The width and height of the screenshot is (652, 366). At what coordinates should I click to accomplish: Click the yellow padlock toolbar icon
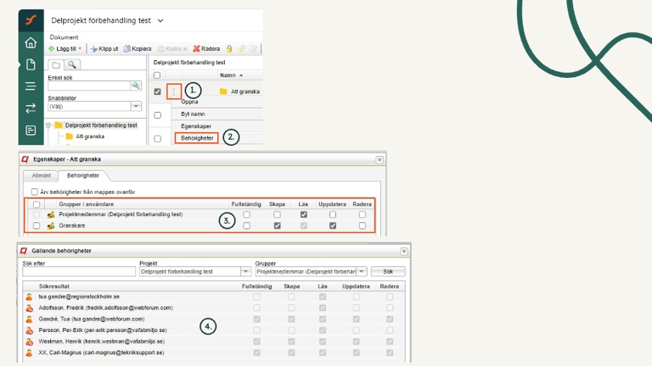tap(229, 49)
